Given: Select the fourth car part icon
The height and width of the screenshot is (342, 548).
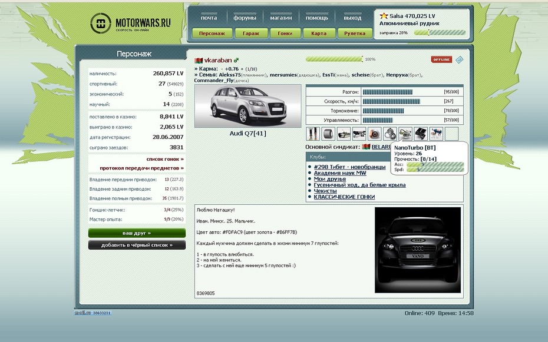Looking at the screenshot, I should tap(359, 134).
